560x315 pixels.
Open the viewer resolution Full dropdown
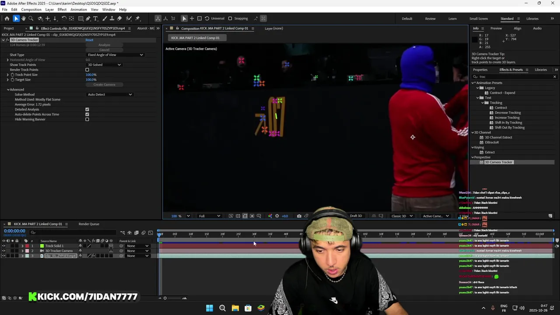(x=209, y=216)
